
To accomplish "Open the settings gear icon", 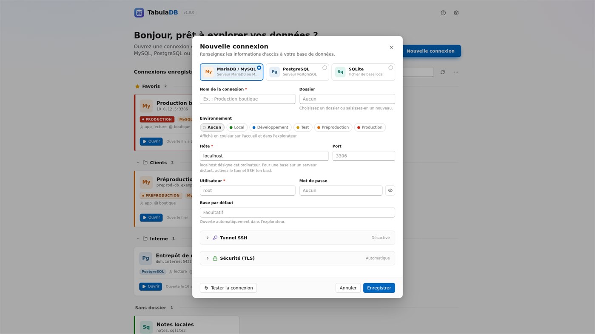I will tap(456, 13).
